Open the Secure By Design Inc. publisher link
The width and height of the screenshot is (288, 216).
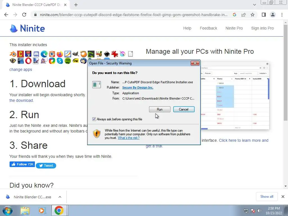[x=138, y=88]
